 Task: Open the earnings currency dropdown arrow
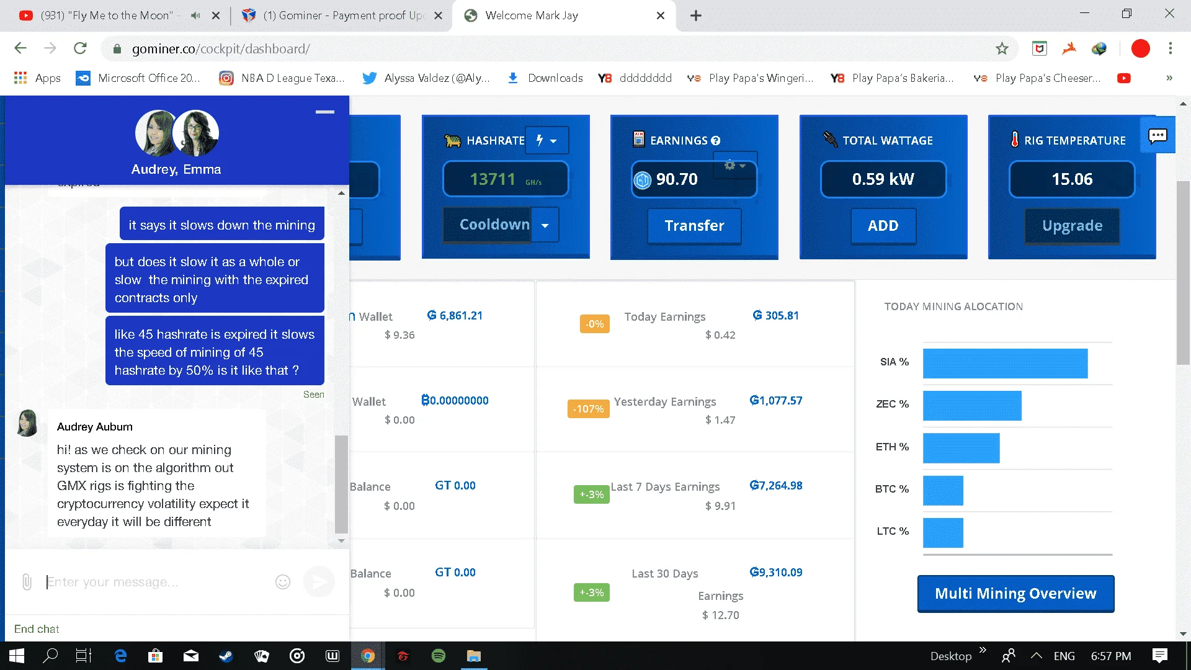point(743,166)
